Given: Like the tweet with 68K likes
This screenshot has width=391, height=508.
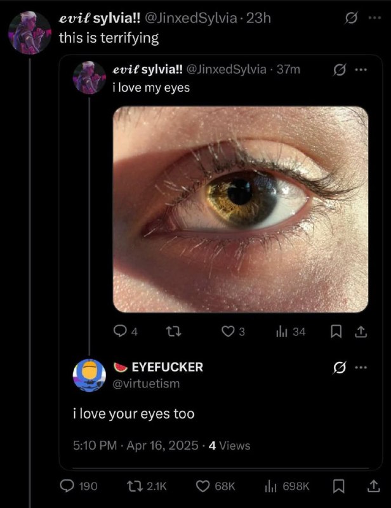Looking at the screenshot, I should coord(203,486).
